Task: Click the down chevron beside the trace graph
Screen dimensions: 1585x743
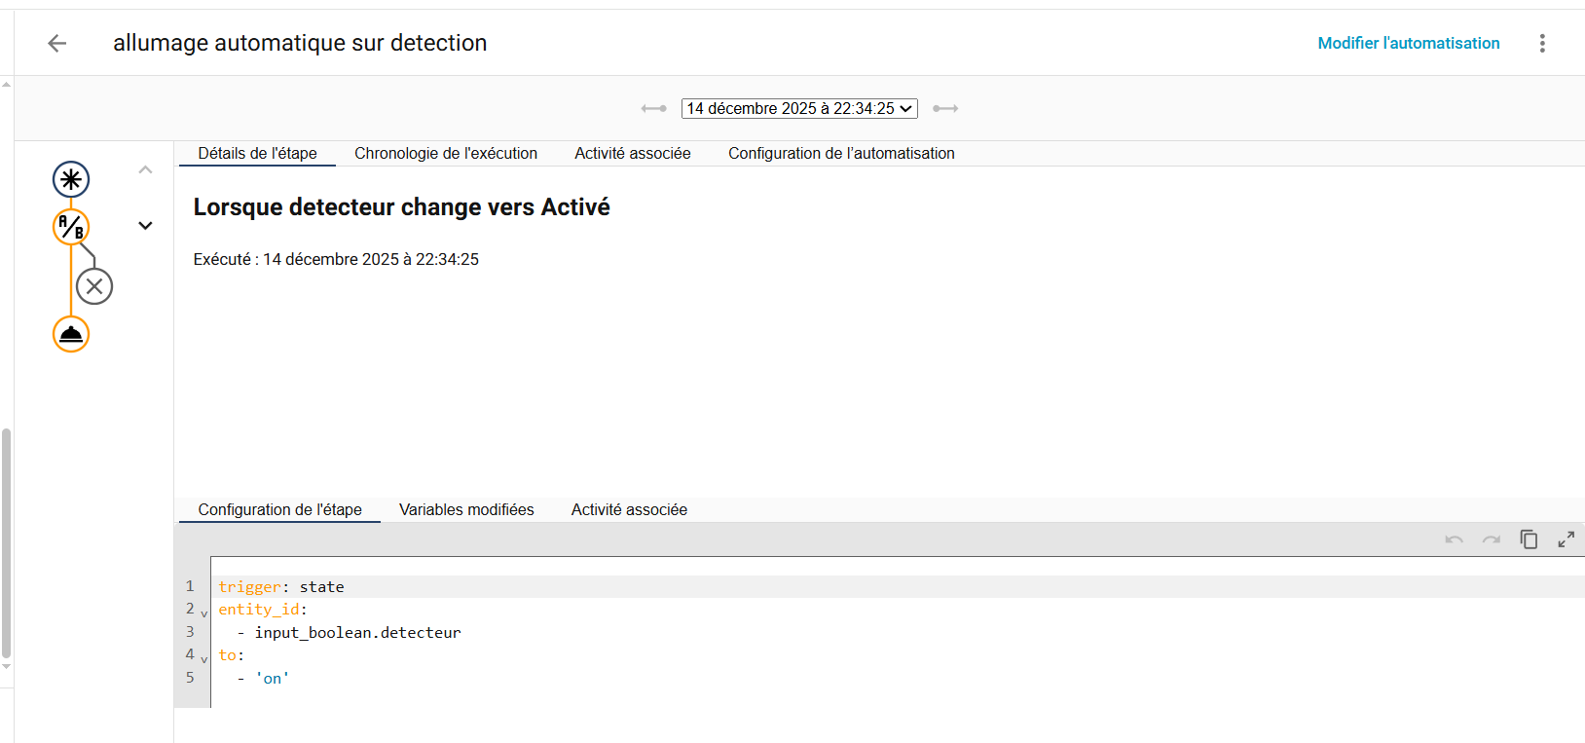Action: point(145,226)
